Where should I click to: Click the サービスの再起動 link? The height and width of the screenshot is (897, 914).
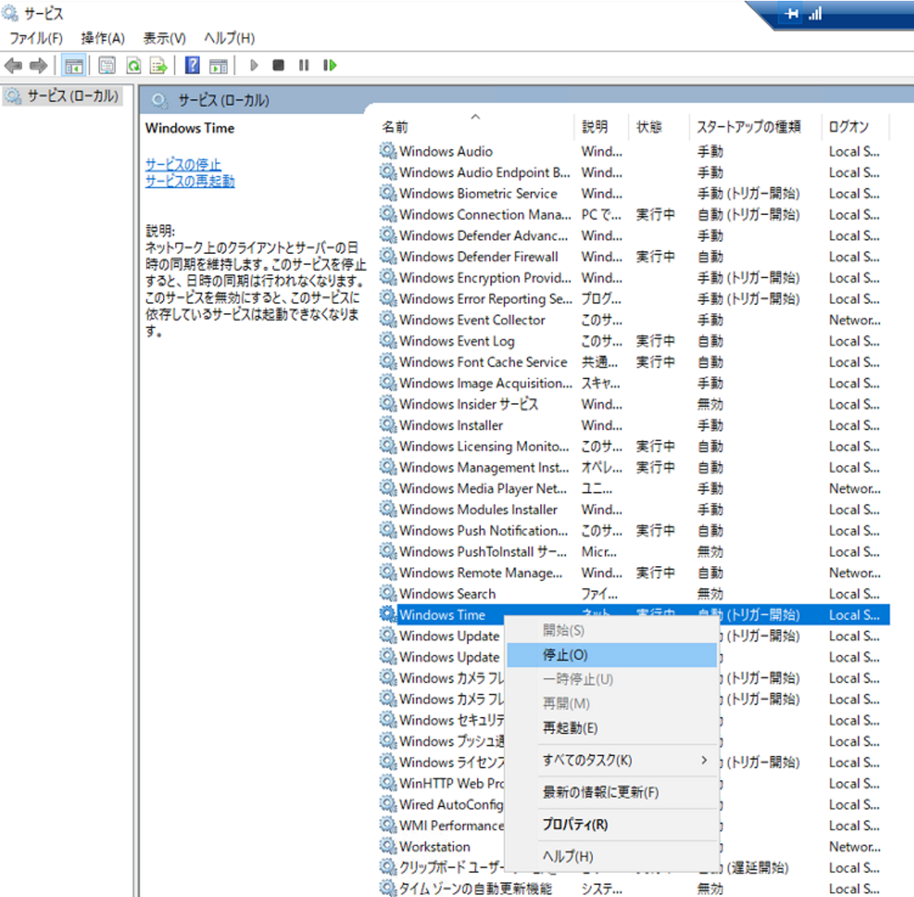pyautogui.click(x=190, y=181)
